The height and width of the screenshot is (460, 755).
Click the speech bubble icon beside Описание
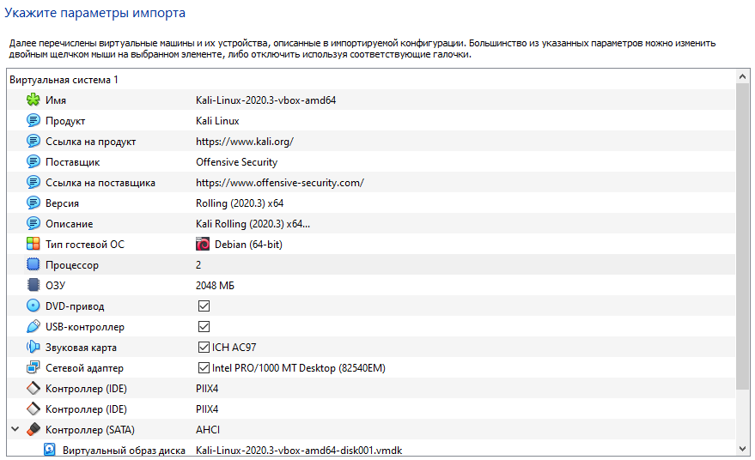(33, 224)
